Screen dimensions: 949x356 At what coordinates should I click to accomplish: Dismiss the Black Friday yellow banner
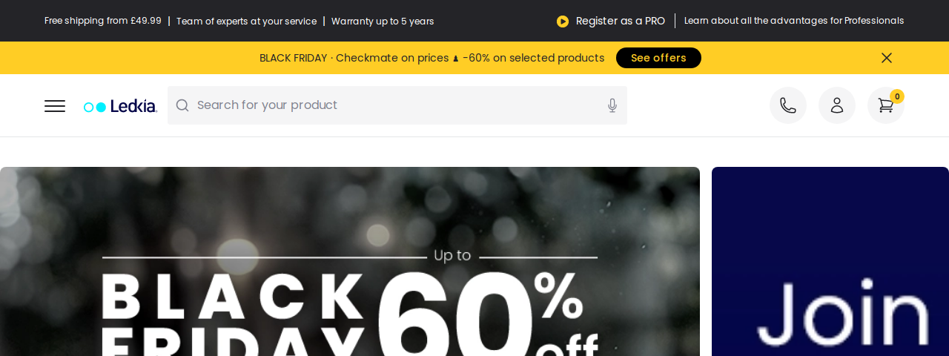click(887, 58)
